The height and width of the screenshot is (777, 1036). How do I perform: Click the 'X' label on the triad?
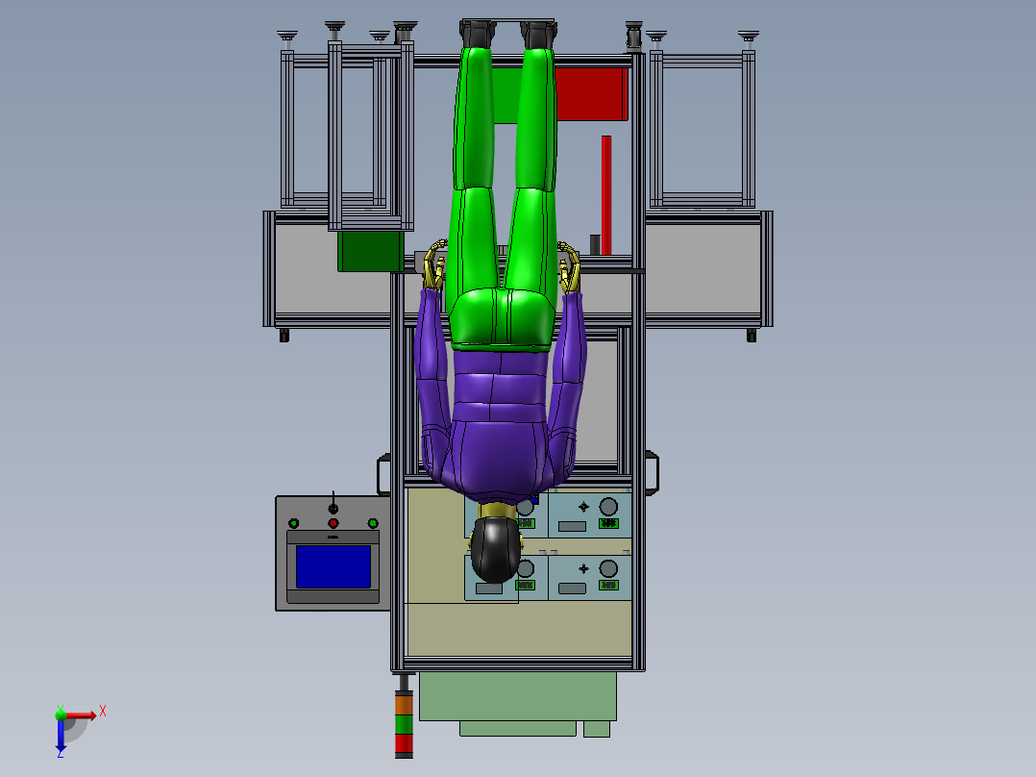click(103, 712)
